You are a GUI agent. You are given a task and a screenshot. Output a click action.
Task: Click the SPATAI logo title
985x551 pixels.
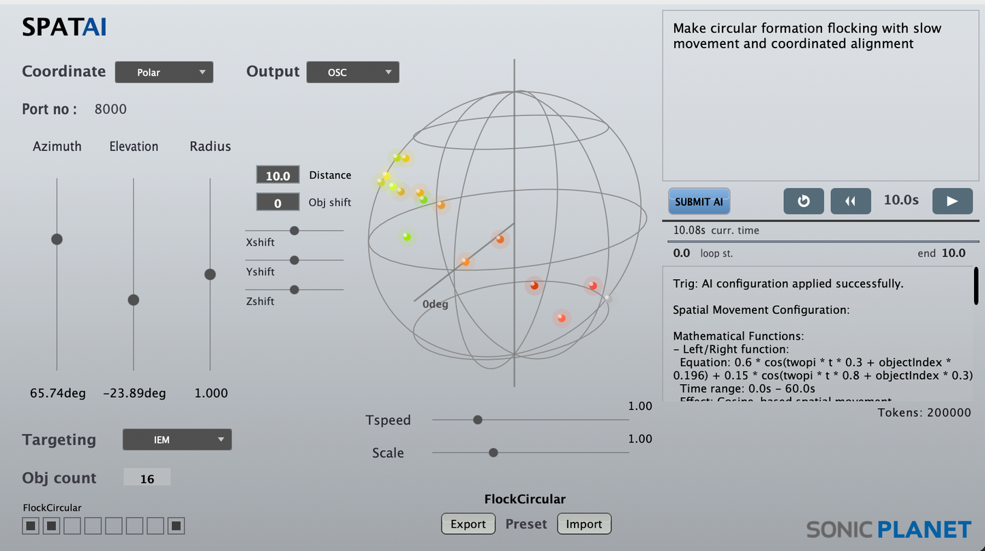[64, 28]
